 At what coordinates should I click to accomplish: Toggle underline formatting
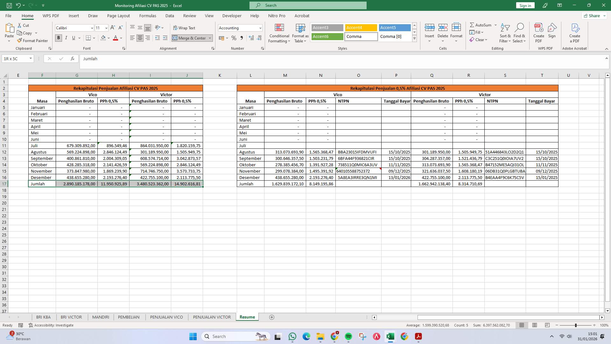(x=73, y=38)
